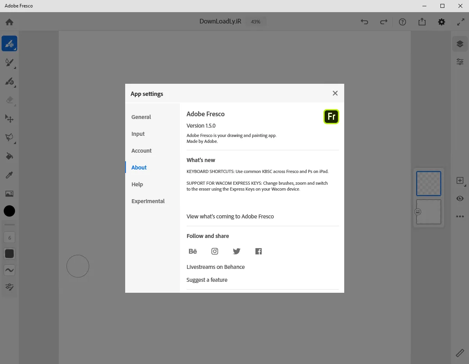This screenshot has width=469, height=364.
Task: Open Livestreams on Behance link
Action: click(216, 267)
